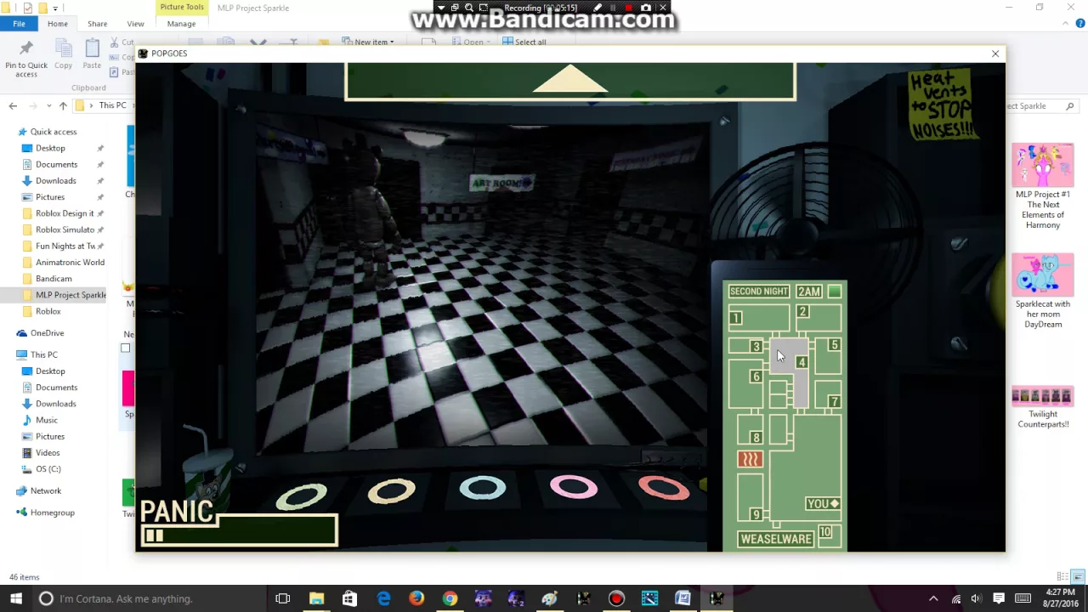Image resolution: width=1088 pixels, height=612 pixels.
Task: Go back in Explorer navigation
Action: point(13,105)
